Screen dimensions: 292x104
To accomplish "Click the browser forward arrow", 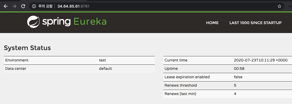I will (x=14, y=6).
